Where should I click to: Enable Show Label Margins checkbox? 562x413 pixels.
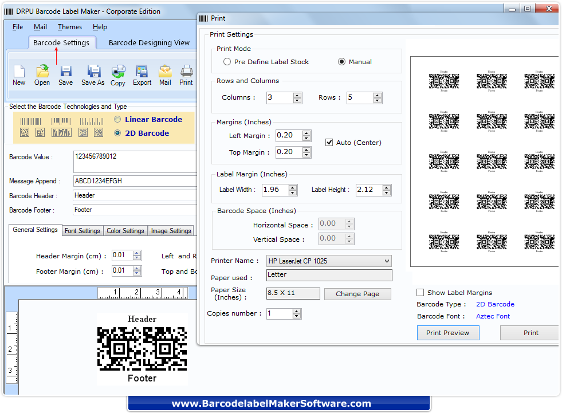click(420, 293)
